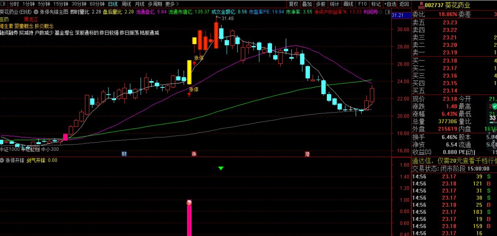Open the 统计 statistics button
Viewport: 497px width, 236px height.
334,4
